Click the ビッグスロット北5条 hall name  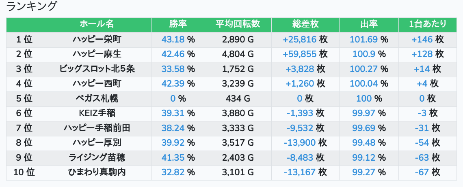coord(97,69)
